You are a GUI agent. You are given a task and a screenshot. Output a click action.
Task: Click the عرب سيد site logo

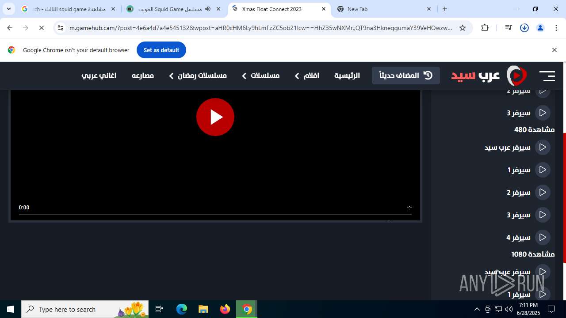(489, 76)
